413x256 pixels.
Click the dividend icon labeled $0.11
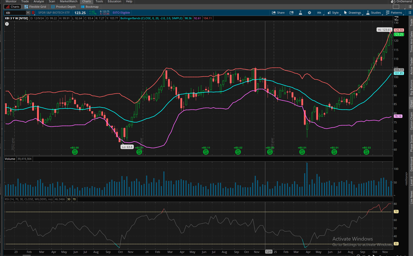[206, 152]
